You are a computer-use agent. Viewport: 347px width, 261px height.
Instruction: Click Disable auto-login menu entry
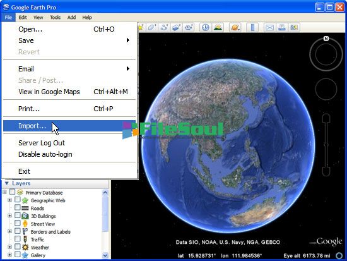coord(69,154)
